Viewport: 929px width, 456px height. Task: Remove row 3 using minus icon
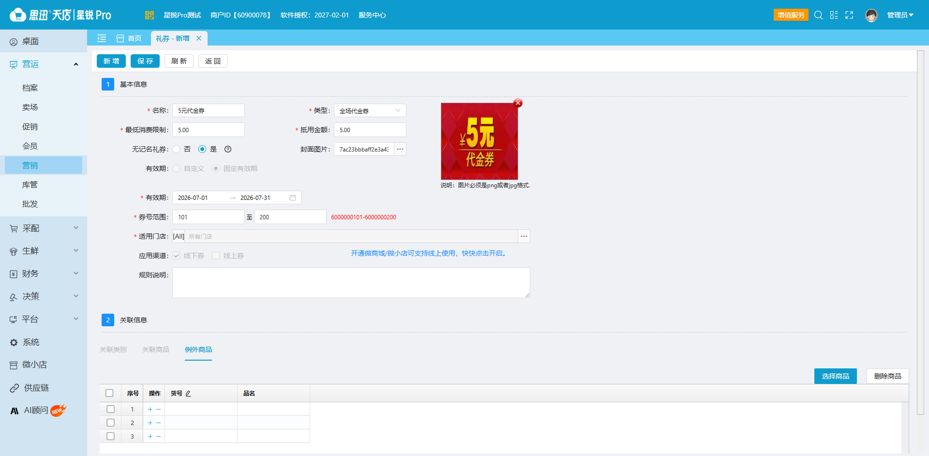coord(158,436)
